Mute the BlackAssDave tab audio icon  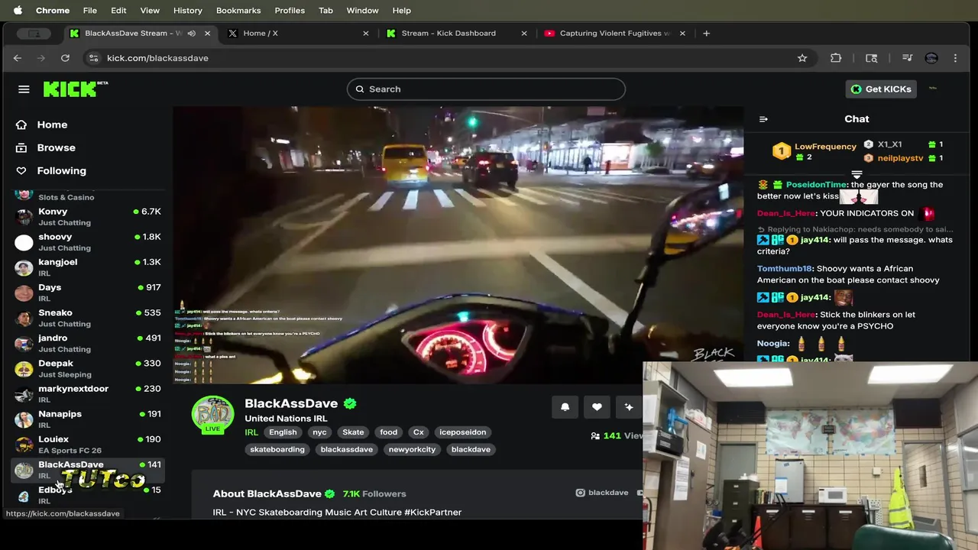192,34
